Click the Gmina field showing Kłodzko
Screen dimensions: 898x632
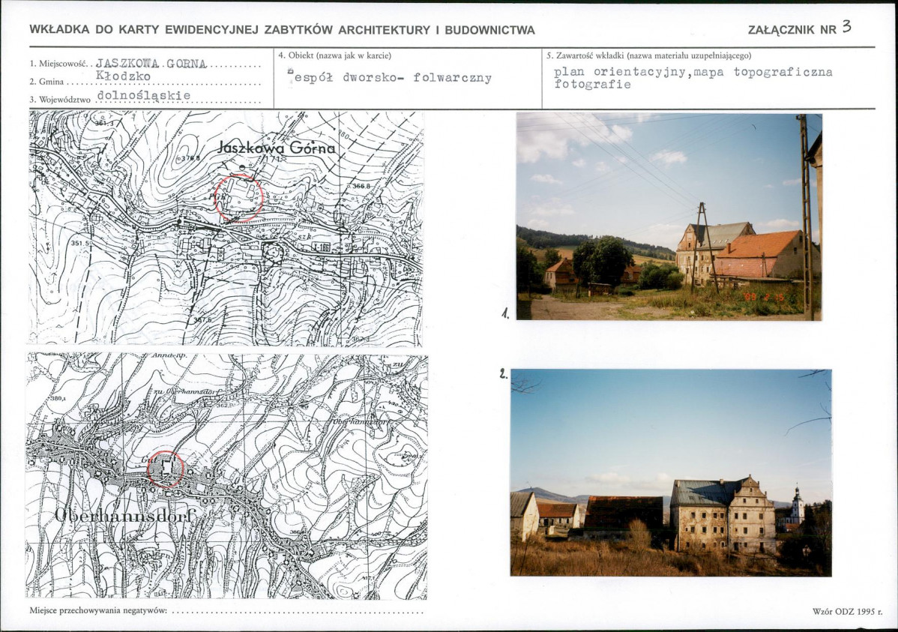[x=123, y=76]
